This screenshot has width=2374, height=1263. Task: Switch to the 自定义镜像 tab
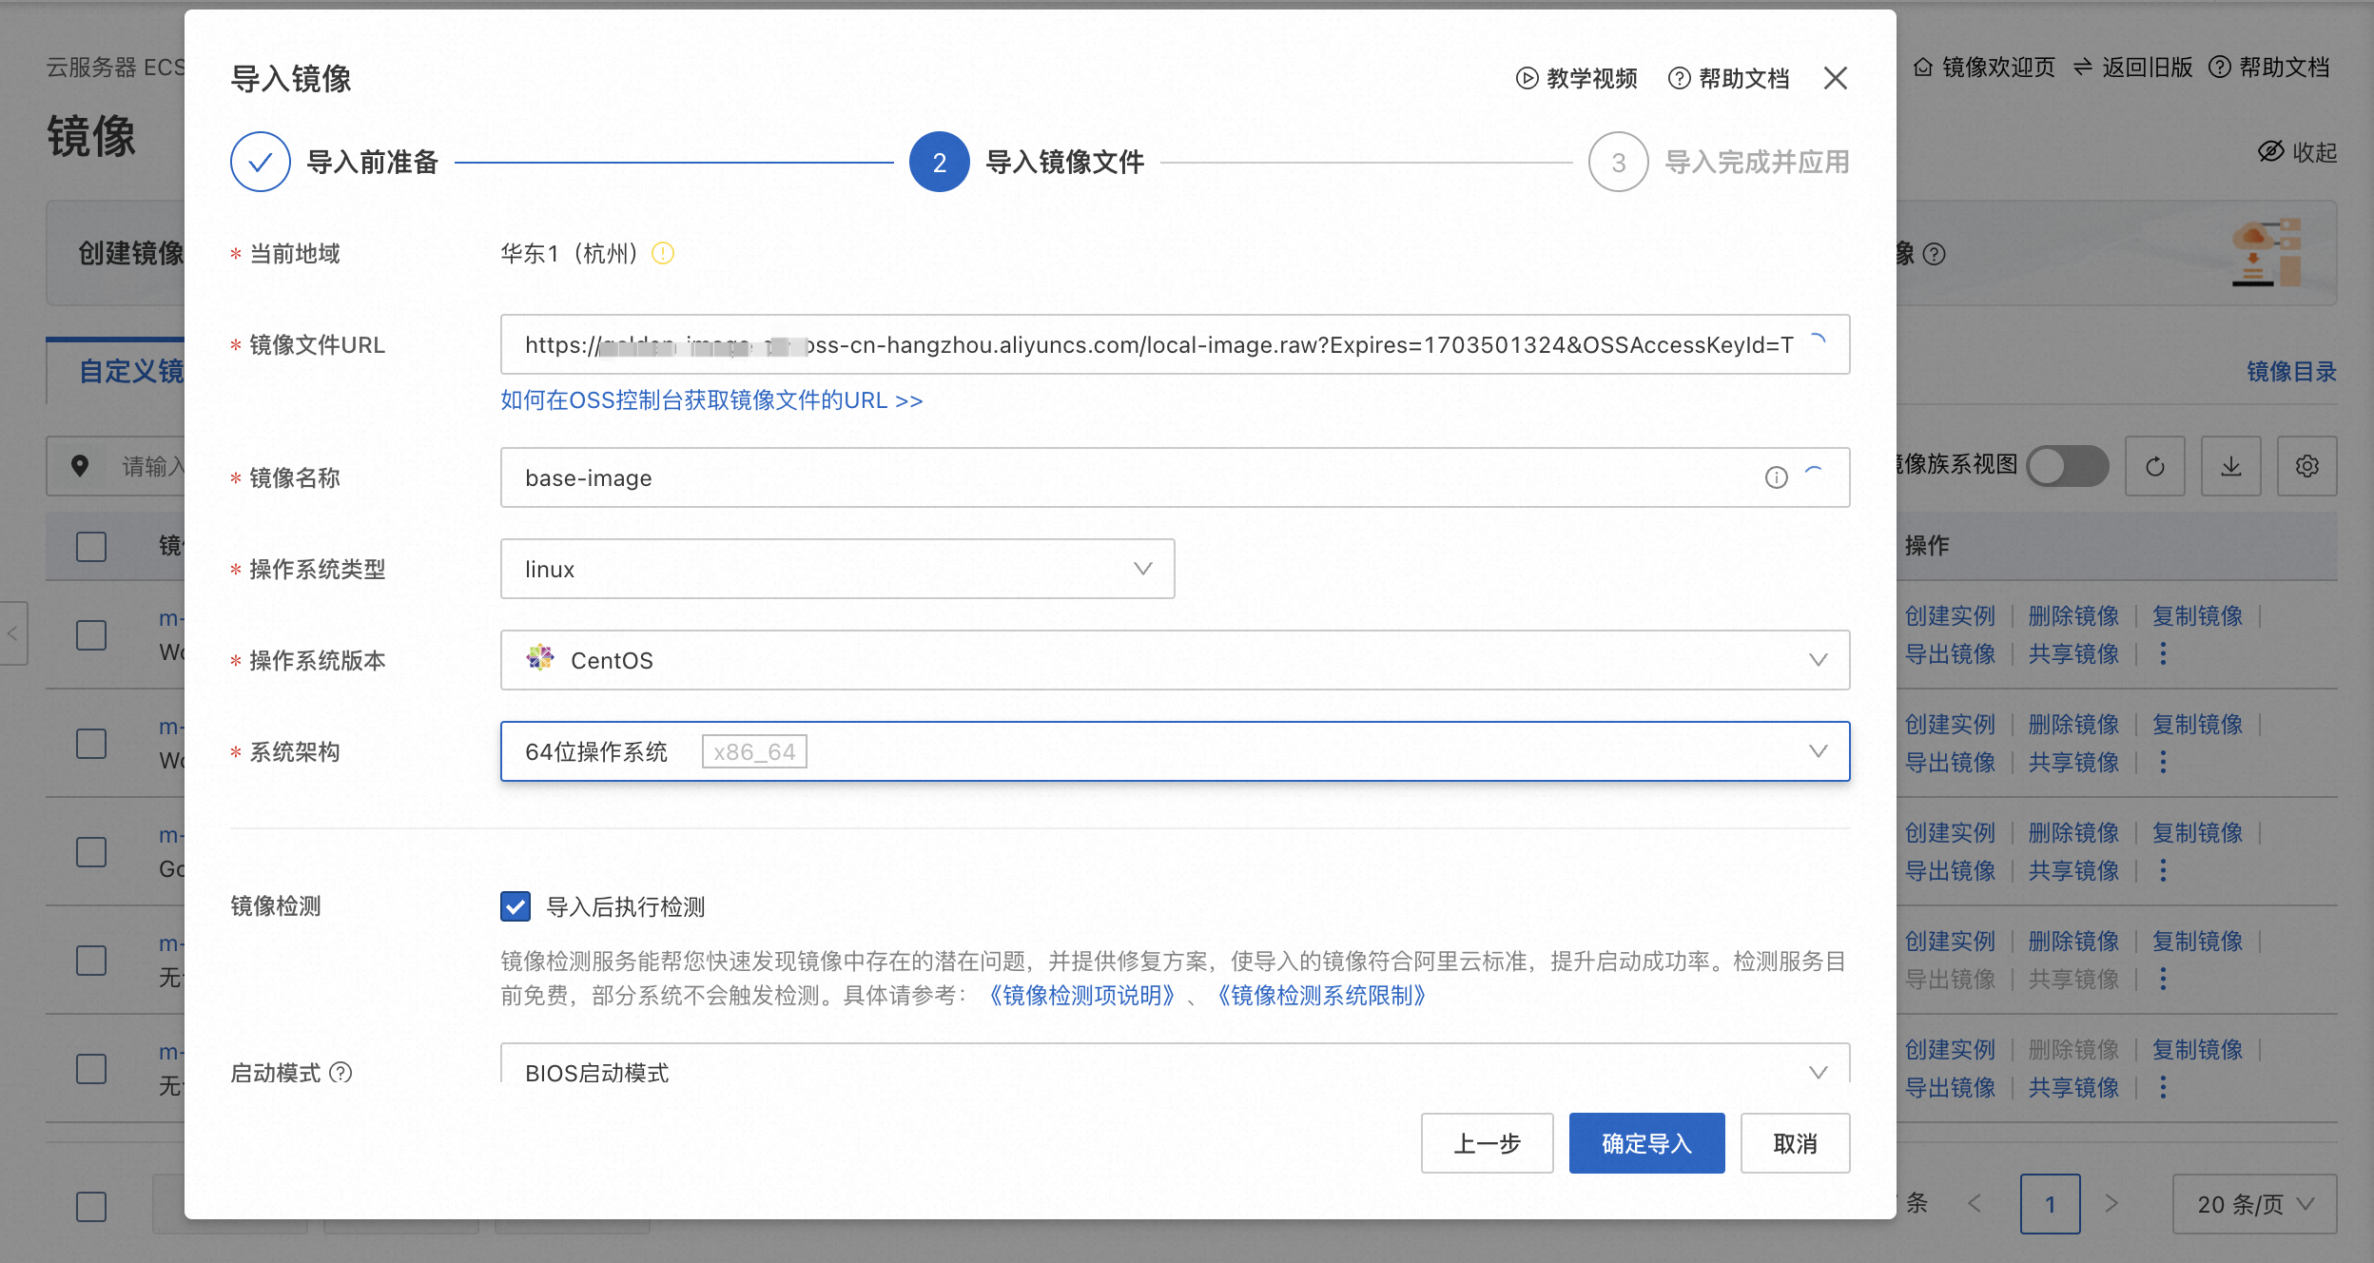coord(131,371)
